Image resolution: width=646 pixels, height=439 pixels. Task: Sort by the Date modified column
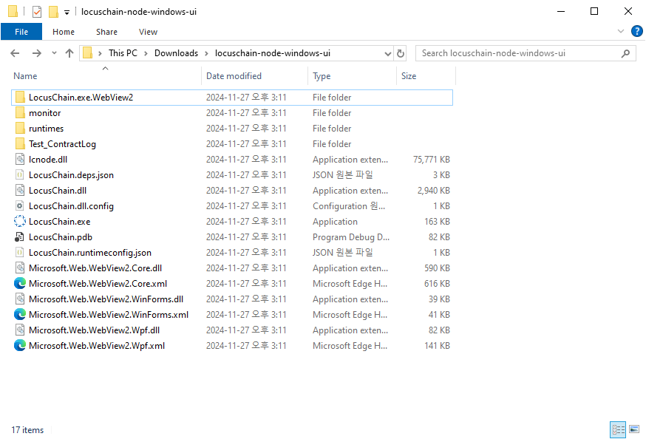click(x=234, y=76)
